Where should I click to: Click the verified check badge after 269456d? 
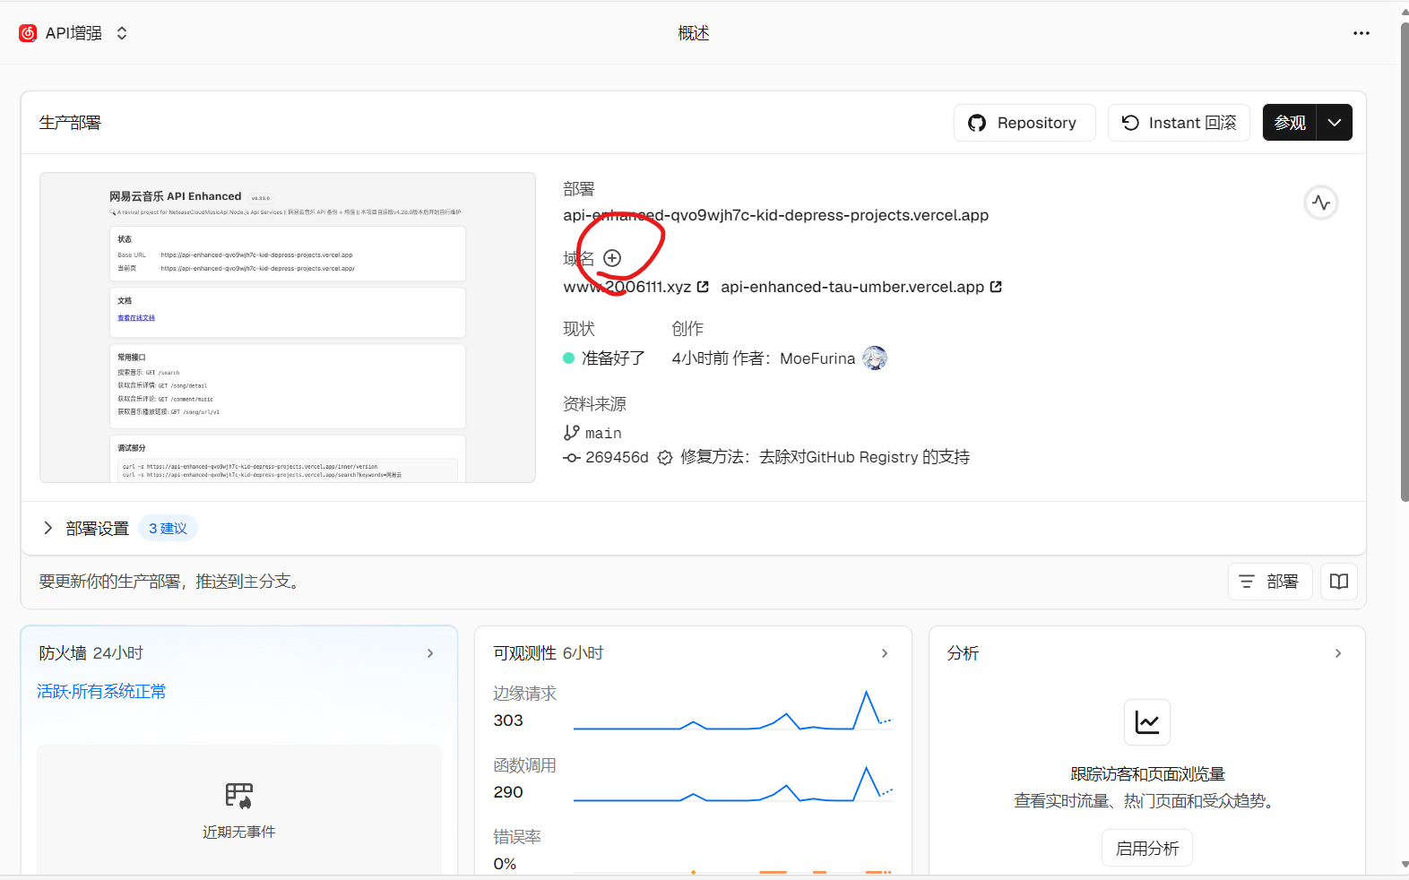coord(665,458)
